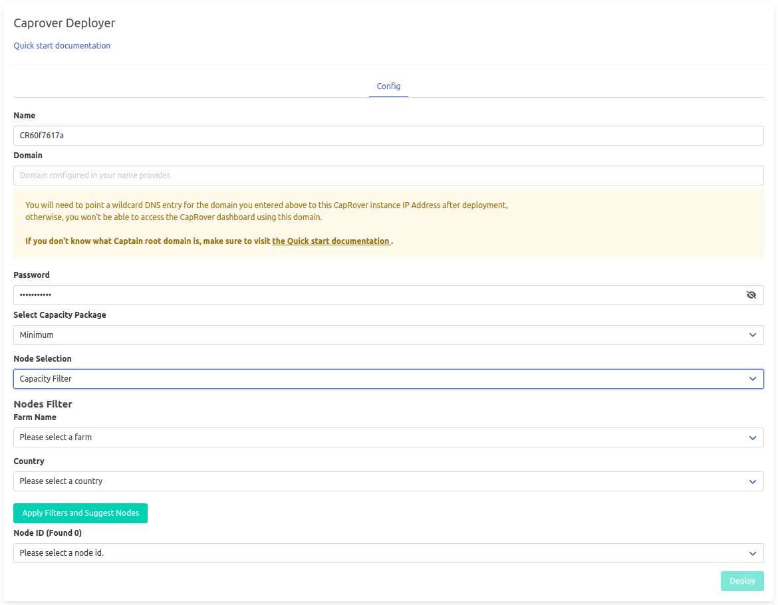Image resolution: width=778 pixels, height=605 pixels.
Task: Open 'Please select a node id.' dropdown
Action: pyautogui.click(x=372, y=553)
